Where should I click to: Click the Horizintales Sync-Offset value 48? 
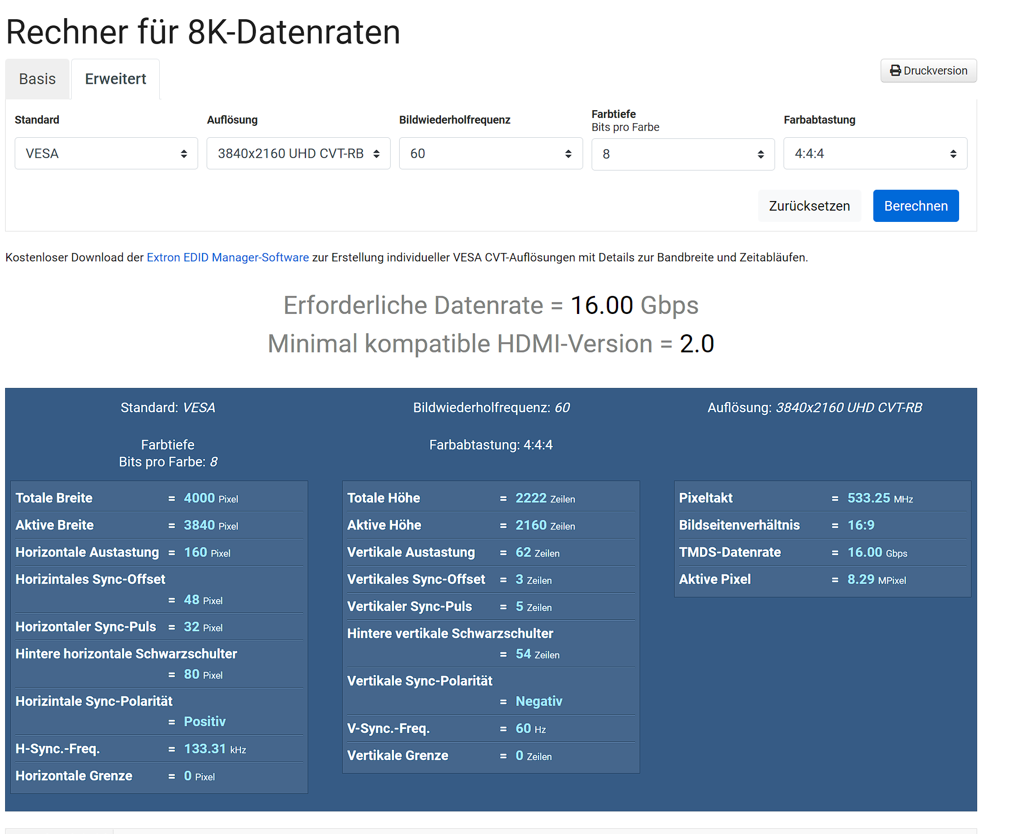pos(191,600)
